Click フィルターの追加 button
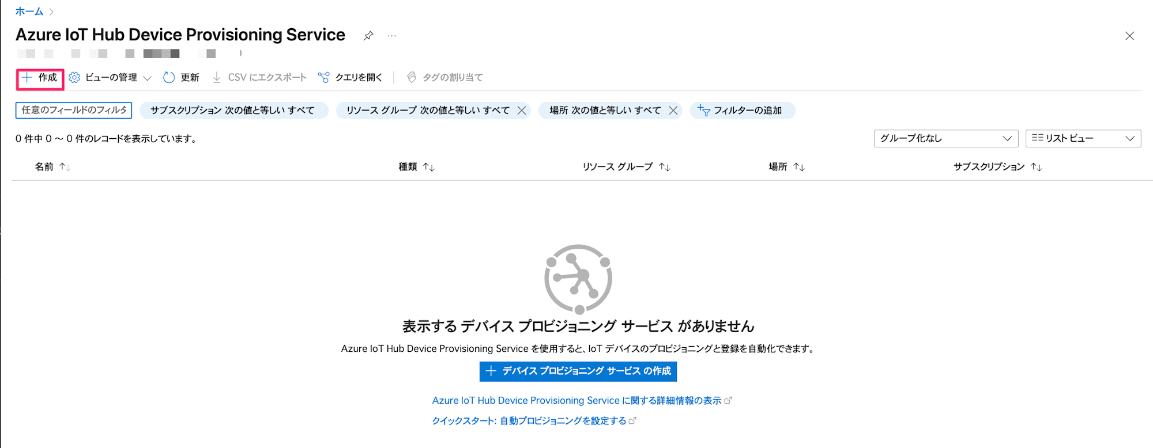The height and width of the screenshot is (448, 1153). coord(743,111)
